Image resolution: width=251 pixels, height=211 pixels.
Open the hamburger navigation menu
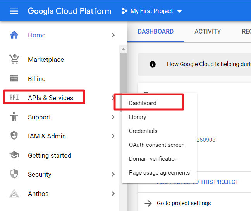coord(14,11)
